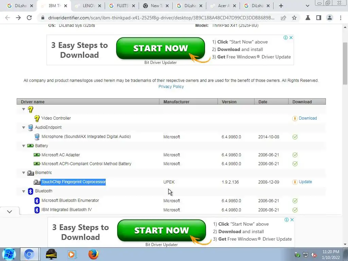Click the browser Forward arrow
Viewport: 348px width, 261px height.
point(18,18)
